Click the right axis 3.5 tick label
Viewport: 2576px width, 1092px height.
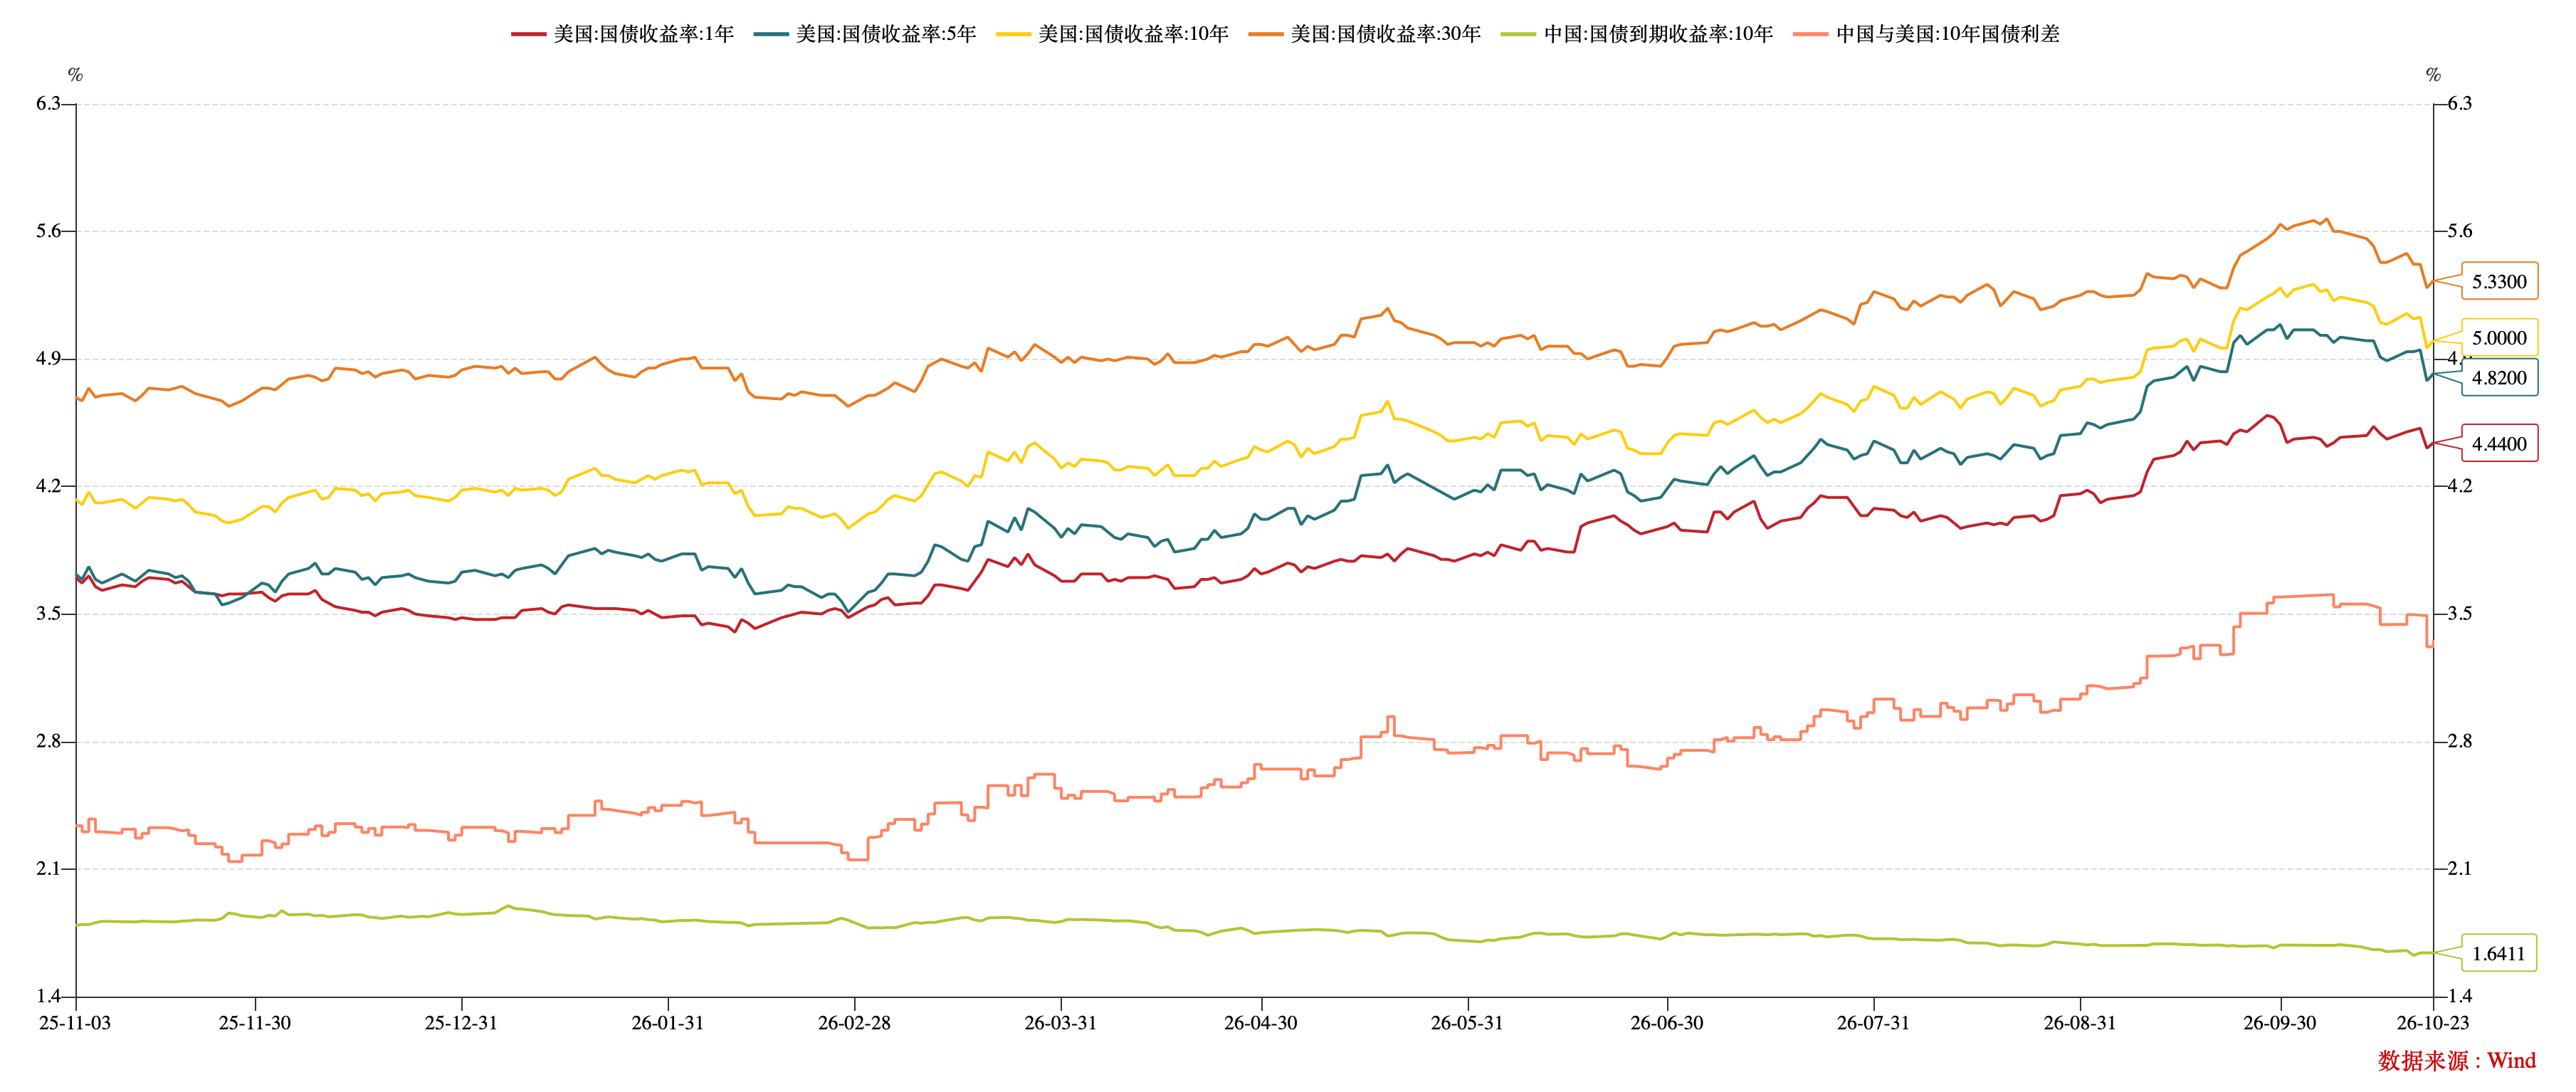[2460, 614]
